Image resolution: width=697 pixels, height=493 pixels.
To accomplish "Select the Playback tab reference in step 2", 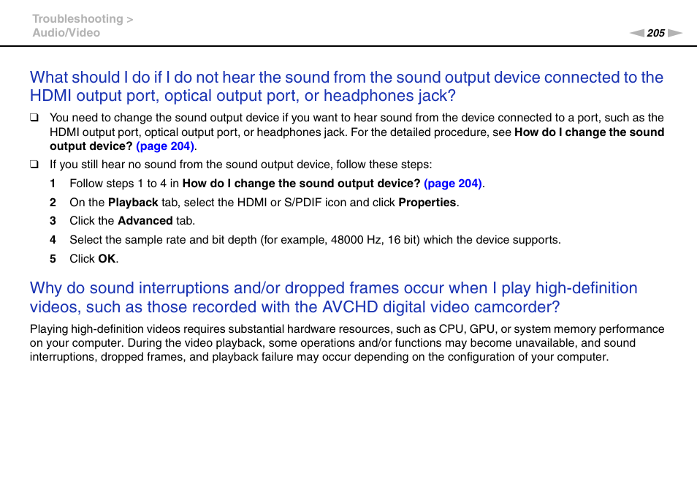I will pyautogui.click(x=133, y=202).
